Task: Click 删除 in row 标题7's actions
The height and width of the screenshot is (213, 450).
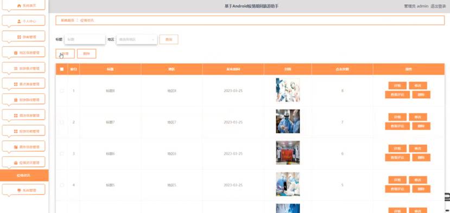Action: tap(421, 126)
